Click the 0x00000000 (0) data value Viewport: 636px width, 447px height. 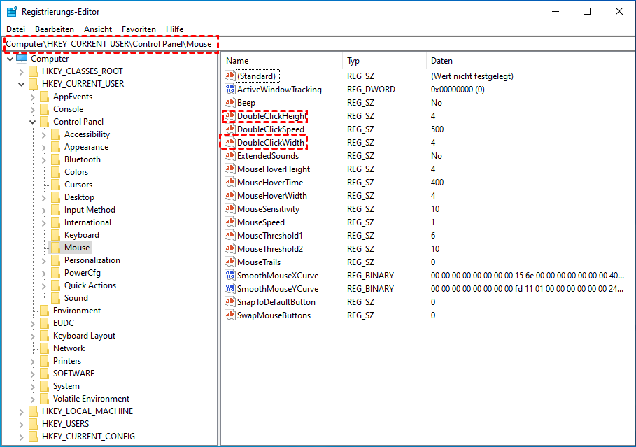point(458,90)
